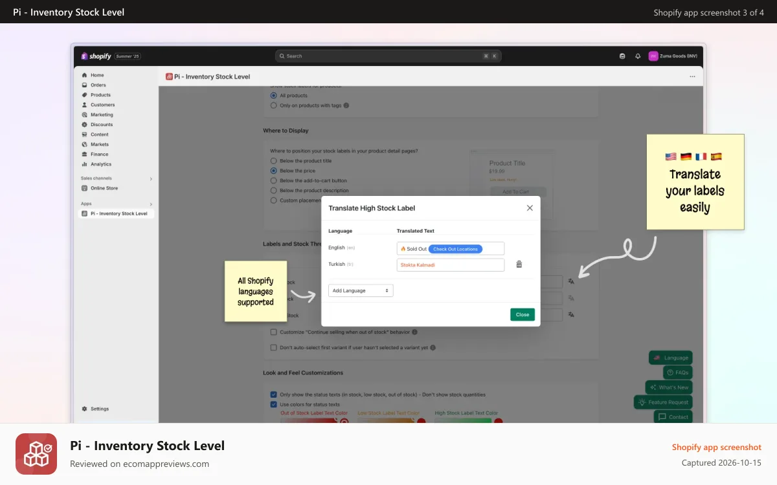Show info for Don't auto-select first variant

coord(433,347)
